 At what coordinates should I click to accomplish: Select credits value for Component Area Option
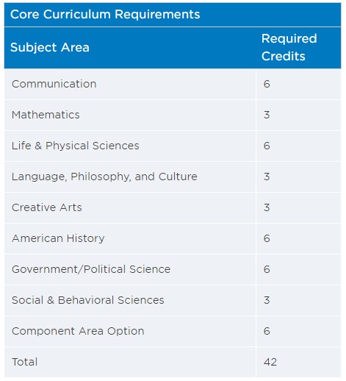(x=267, y=331)
